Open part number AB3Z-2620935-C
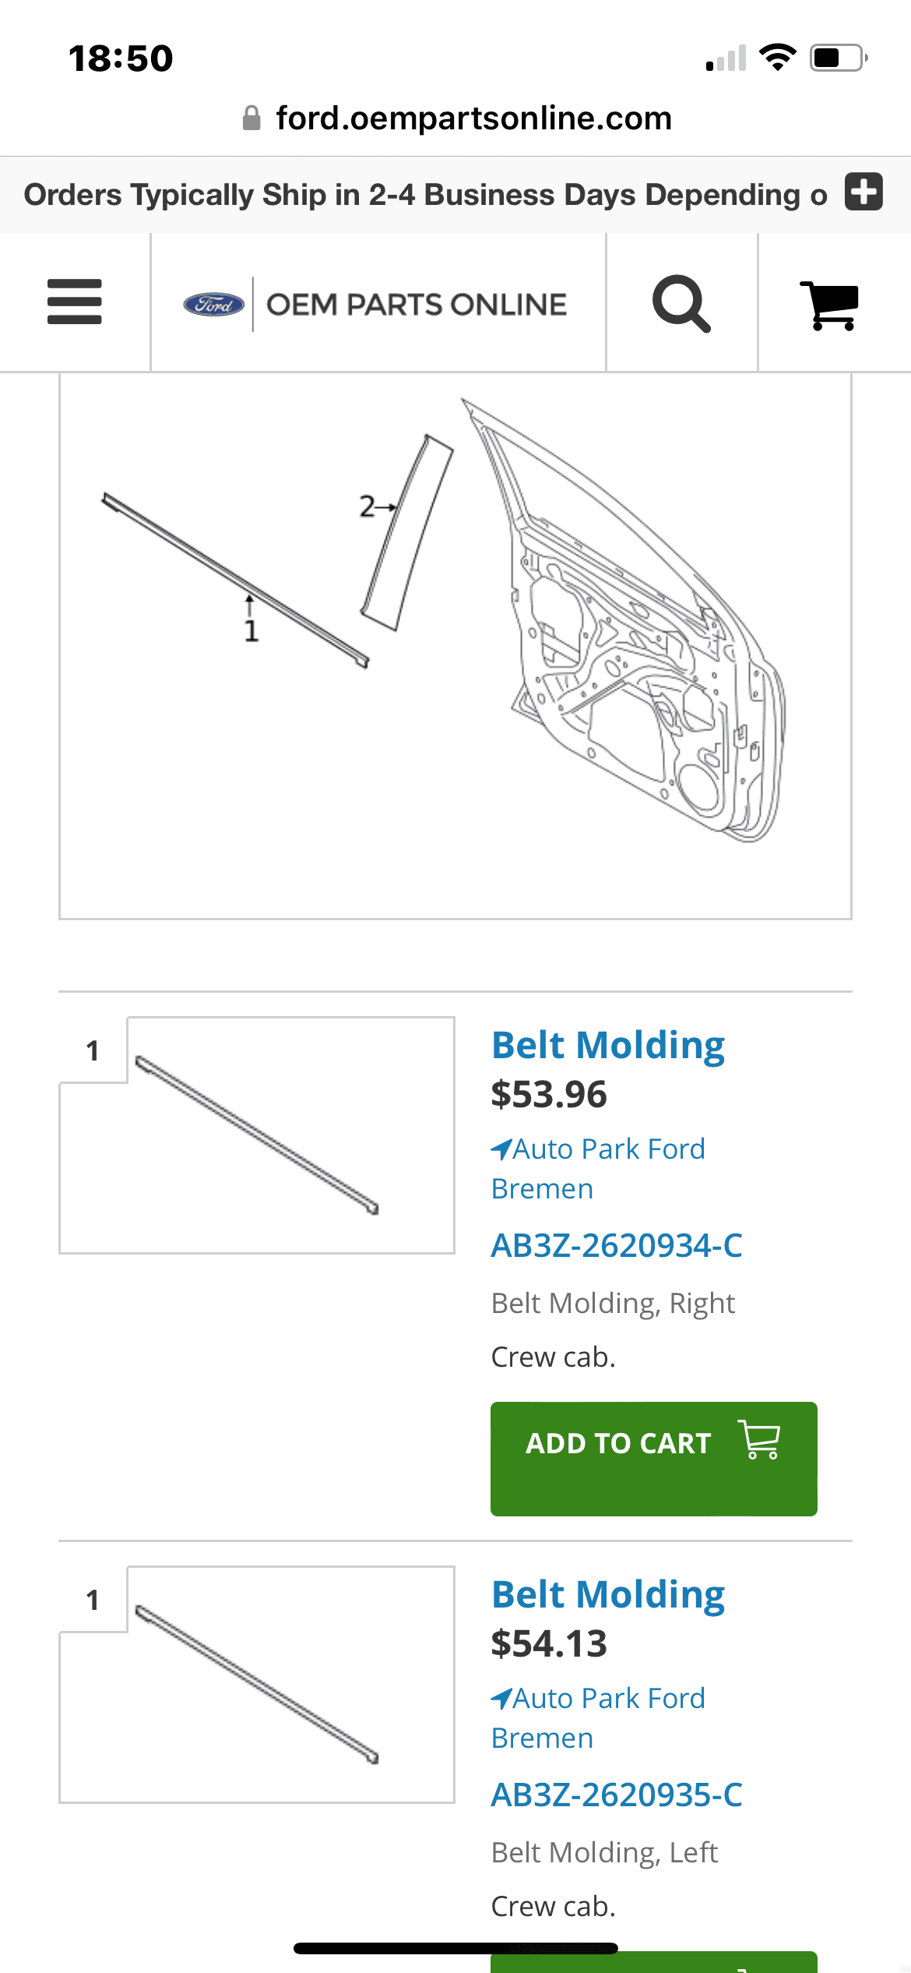Image resolution: width=911 pixels, height=1973 pixels. pos(617,1795)
